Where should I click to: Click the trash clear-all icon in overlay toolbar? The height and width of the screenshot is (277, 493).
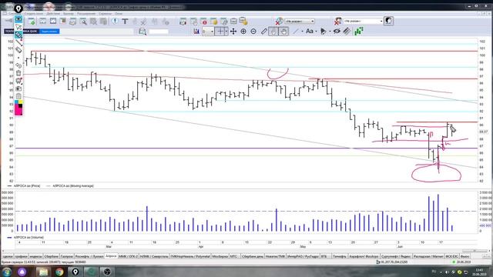point(18,73)
